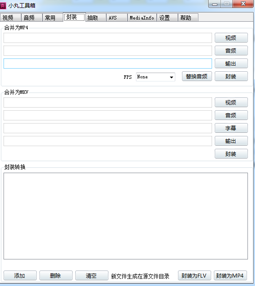This screenshot has height=286, width=255.
Task: Open the AVS tab
Action: pyautogui.click(x=116, y=18)
